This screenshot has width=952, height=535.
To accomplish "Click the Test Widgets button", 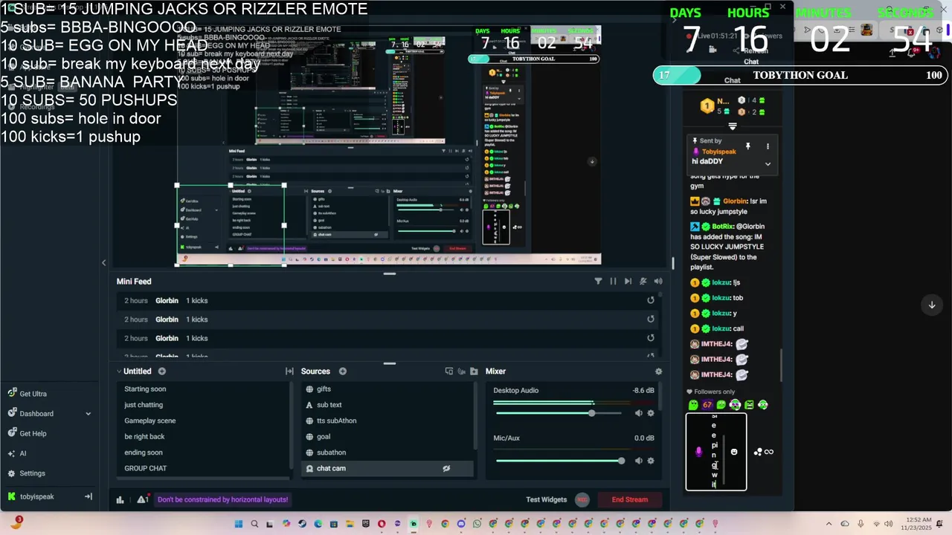I will pyautogui.click(x=546, y=499).
